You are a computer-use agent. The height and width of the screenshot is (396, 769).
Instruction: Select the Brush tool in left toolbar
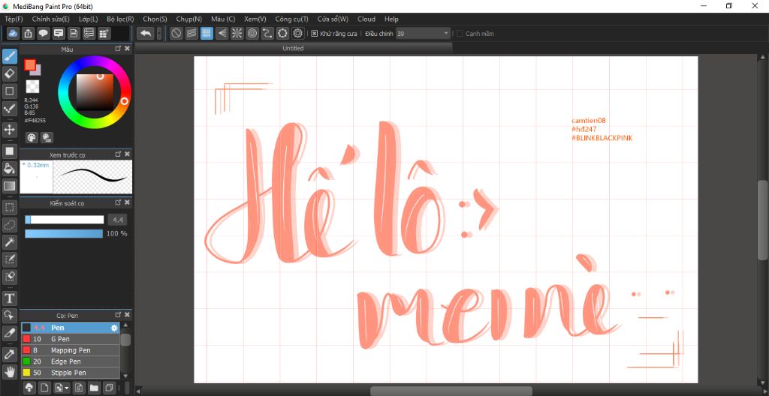[9, 56]
